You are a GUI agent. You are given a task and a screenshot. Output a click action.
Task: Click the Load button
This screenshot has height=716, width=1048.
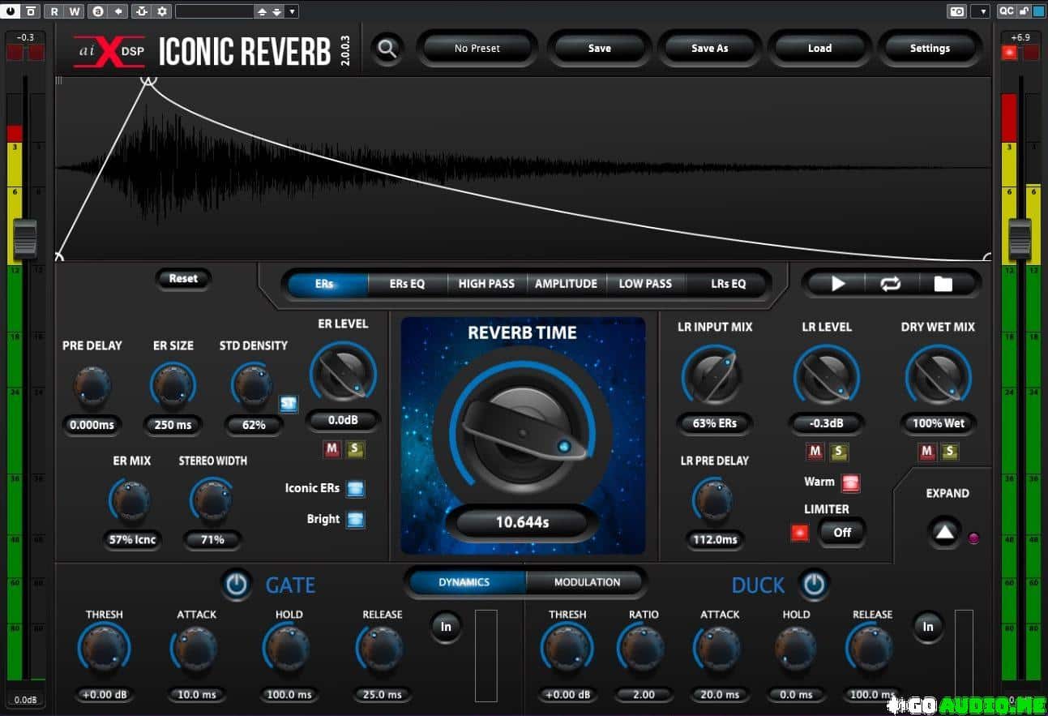click(x=819, y=49)
